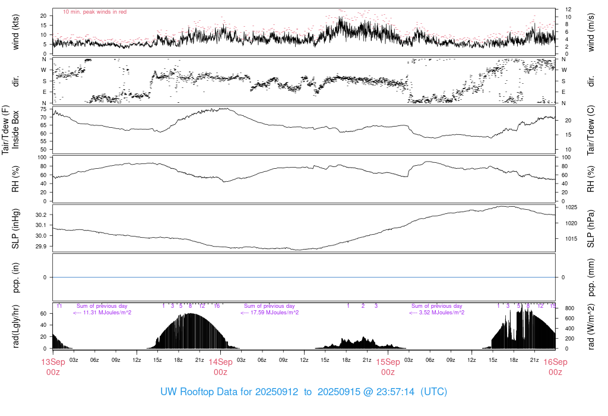Click the '16Sep 00z' date label
The height and width of the screenshot is (416, 608).
(x=555, y=367)
